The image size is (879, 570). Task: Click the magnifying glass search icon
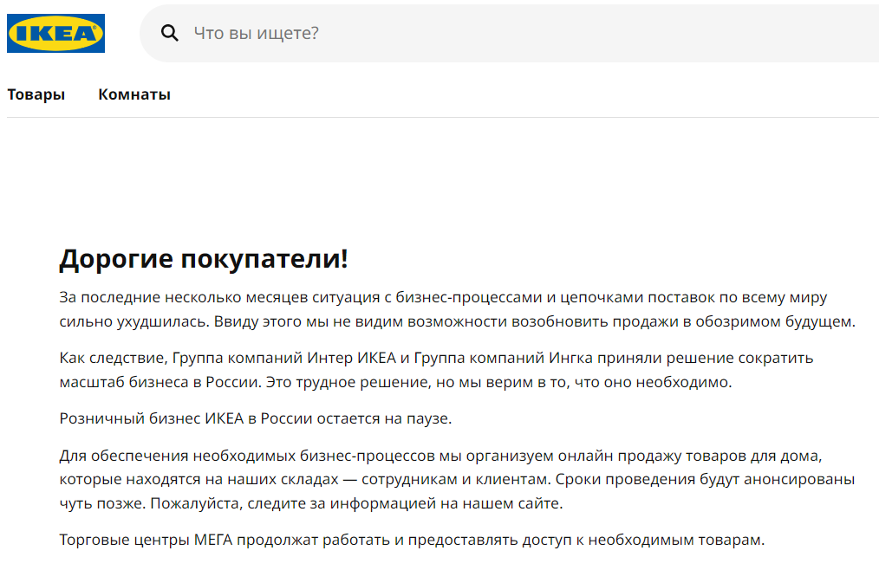(x=169, y=33)
